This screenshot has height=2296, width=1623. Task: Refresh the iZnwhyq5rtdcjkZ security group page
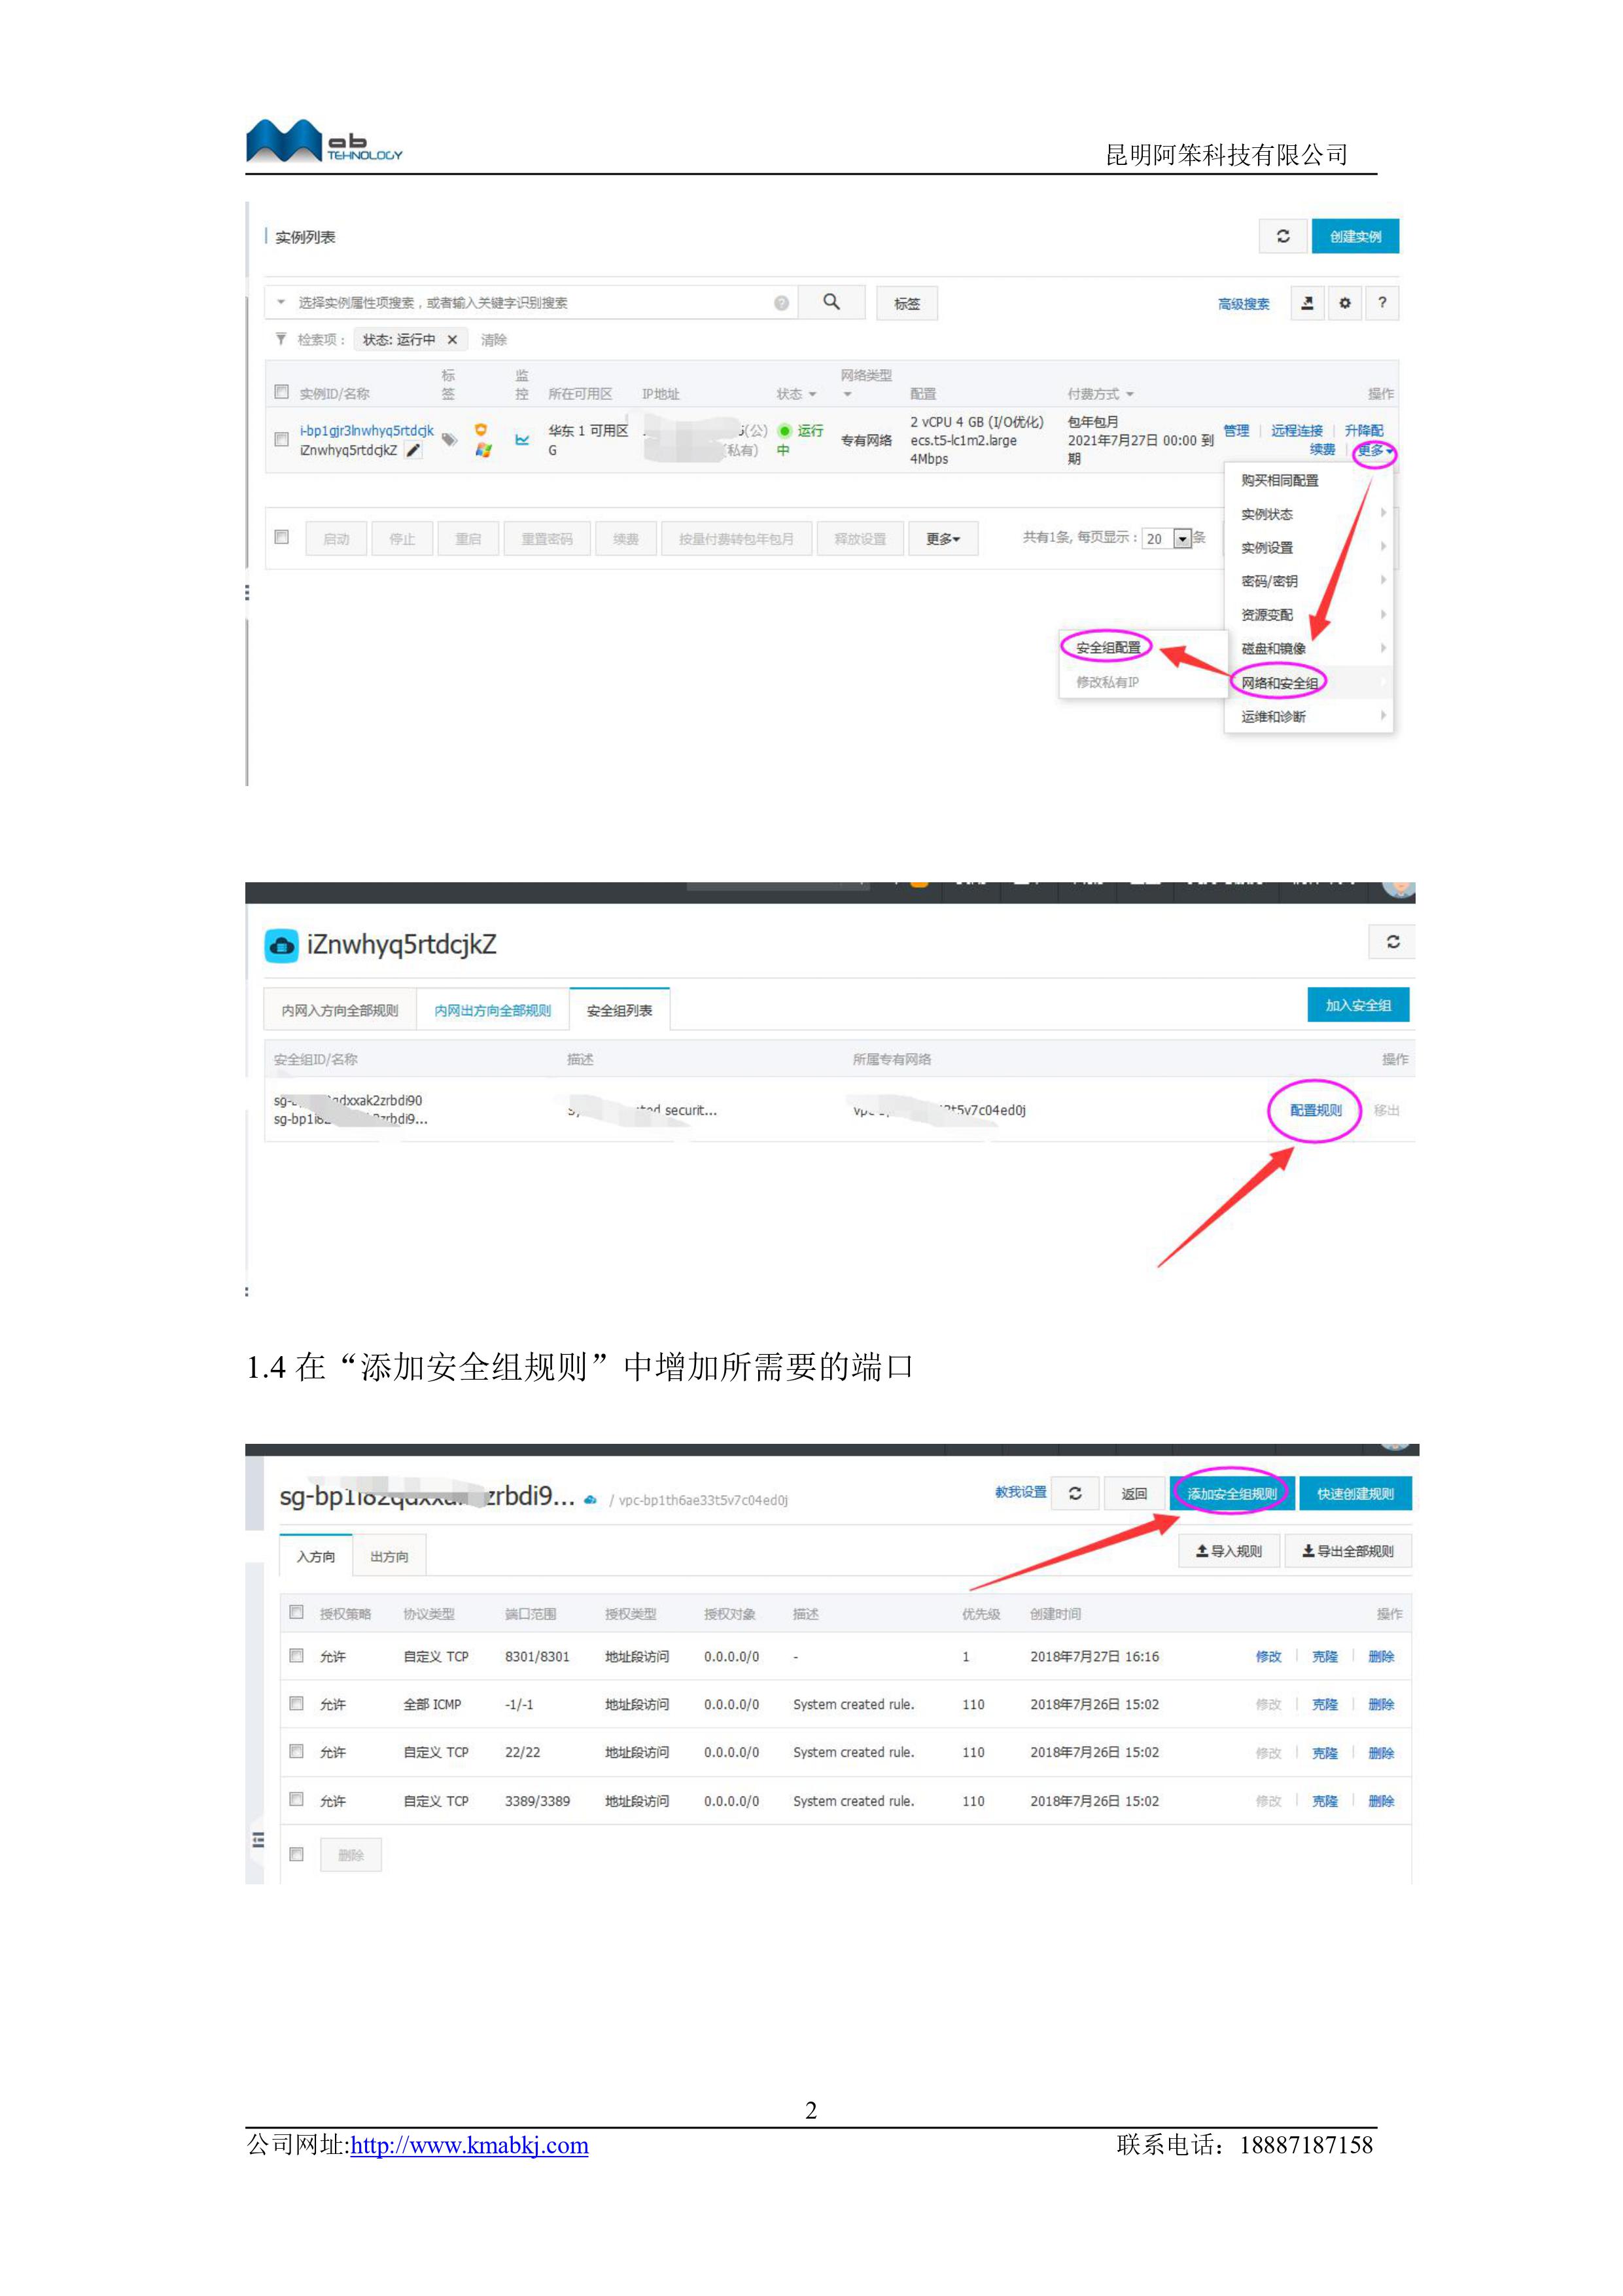[x=1393, y=942]
